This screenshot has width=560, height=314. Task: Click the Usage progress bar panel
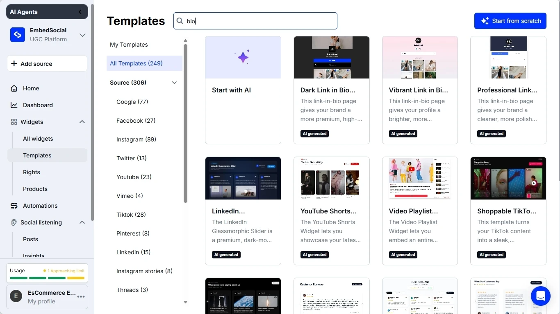[47, 274]
